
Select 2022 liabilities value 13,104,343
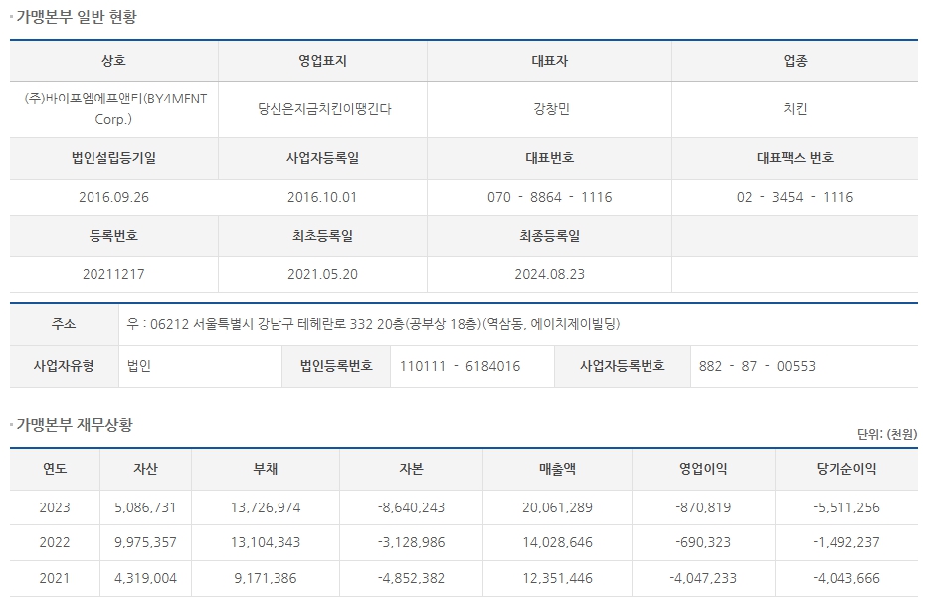pos(266,543)
